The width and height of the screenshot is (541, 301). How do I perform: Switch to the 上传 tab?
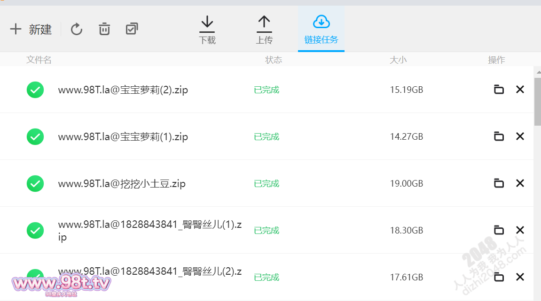click(x=264, y=30)
